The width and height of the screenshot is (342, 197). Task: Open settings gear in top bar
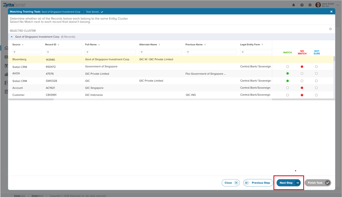point(310,5)
